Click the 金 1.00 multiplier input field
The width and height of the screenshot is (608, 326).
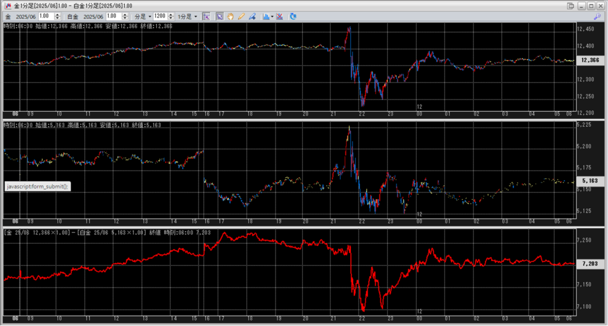(x=46, y=16)
